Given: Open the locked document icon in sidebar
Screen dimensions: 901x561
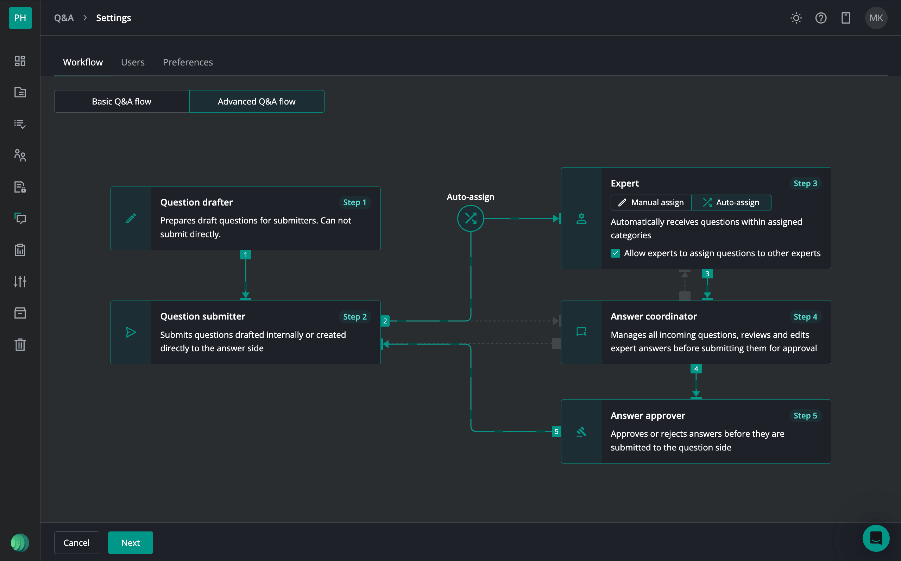Looking at the screenshot, I should [20, 187].
